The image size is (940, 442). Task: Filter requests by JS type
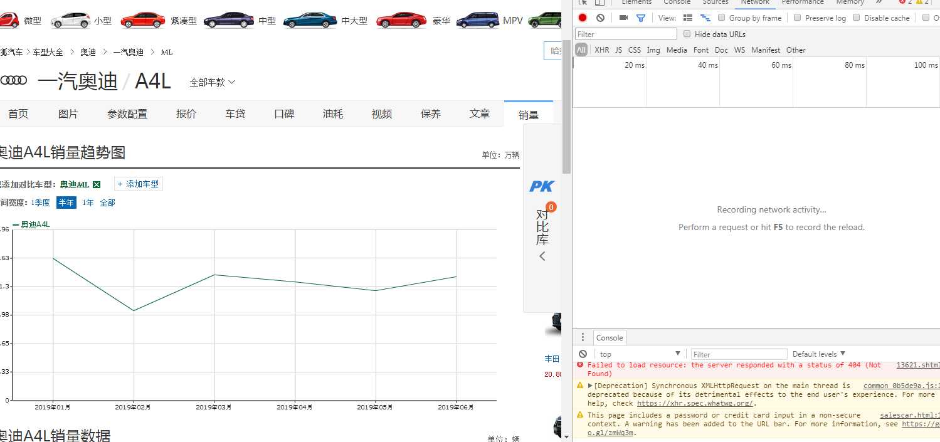click(x=618, y=50)
